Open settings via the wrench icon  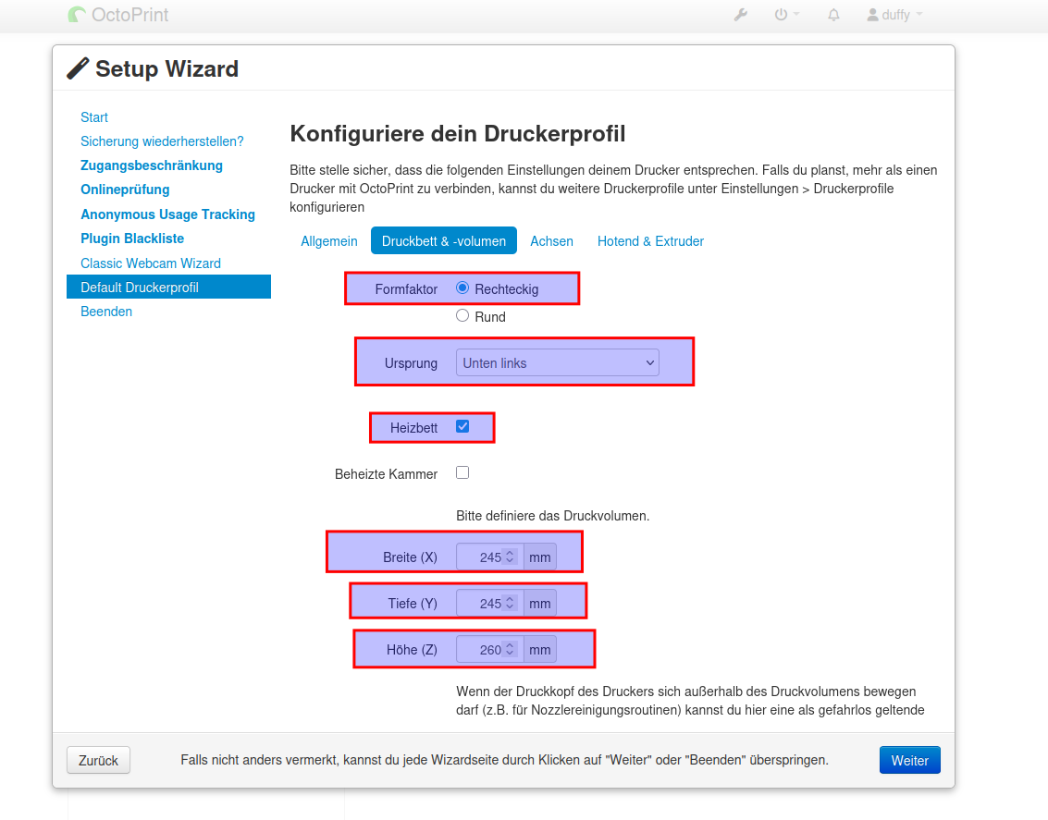click(740, 15)
